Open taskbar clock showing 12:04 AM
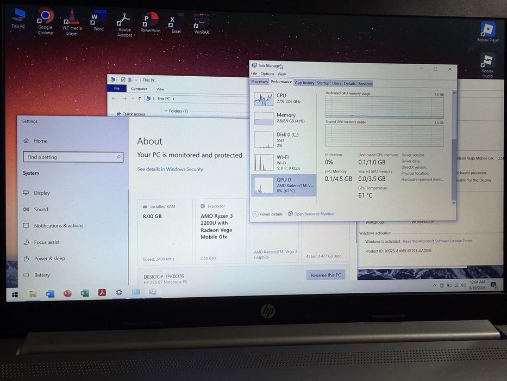The width and height of the screenshot is (507, 381). 477,285
